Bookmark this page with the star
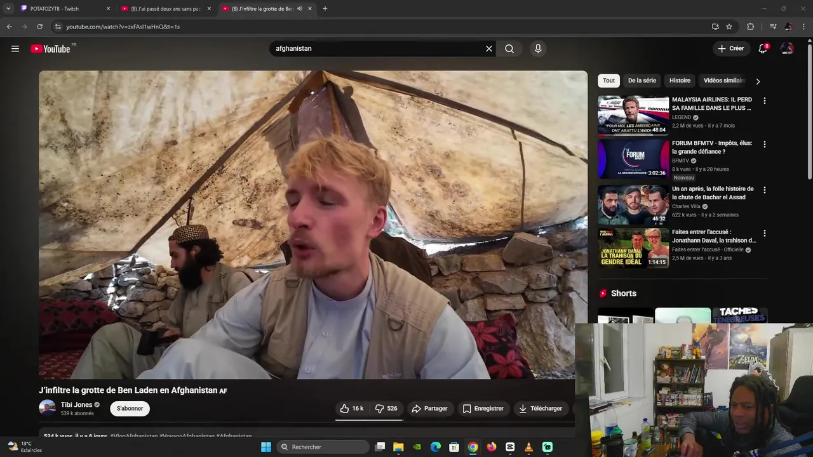This screenshot has height=457, width=813. point(729,27)
